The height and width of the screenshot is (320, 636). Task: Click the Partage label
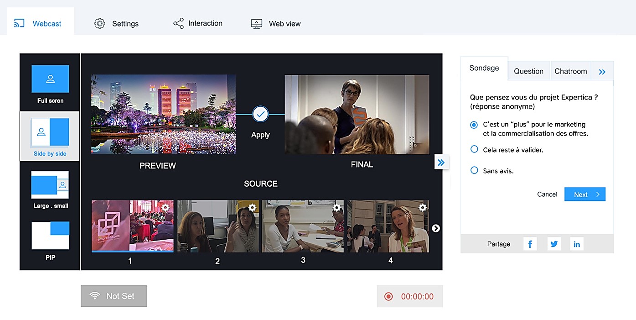[499, 244]
